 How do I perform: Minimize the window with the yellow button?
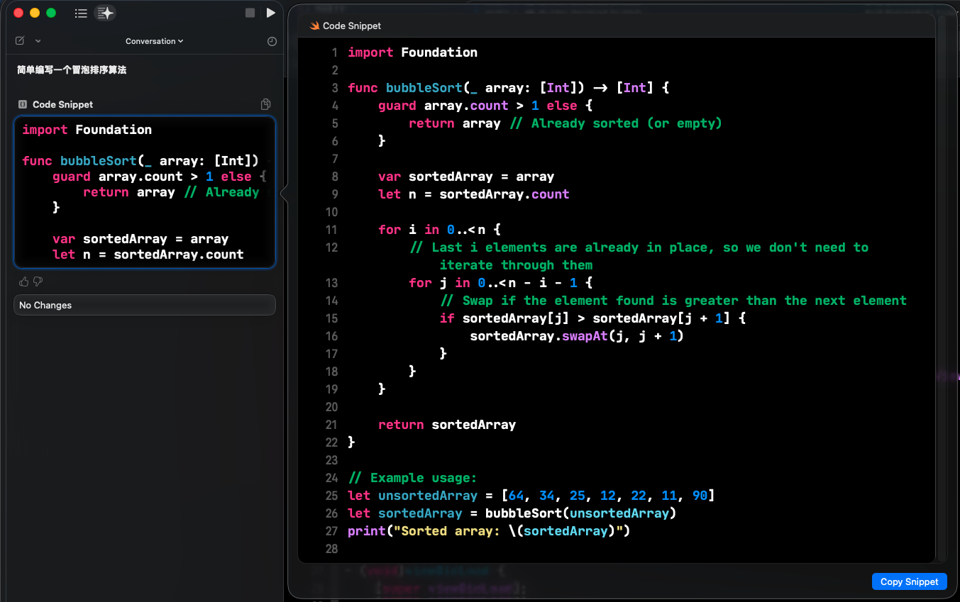pos(35,13)
